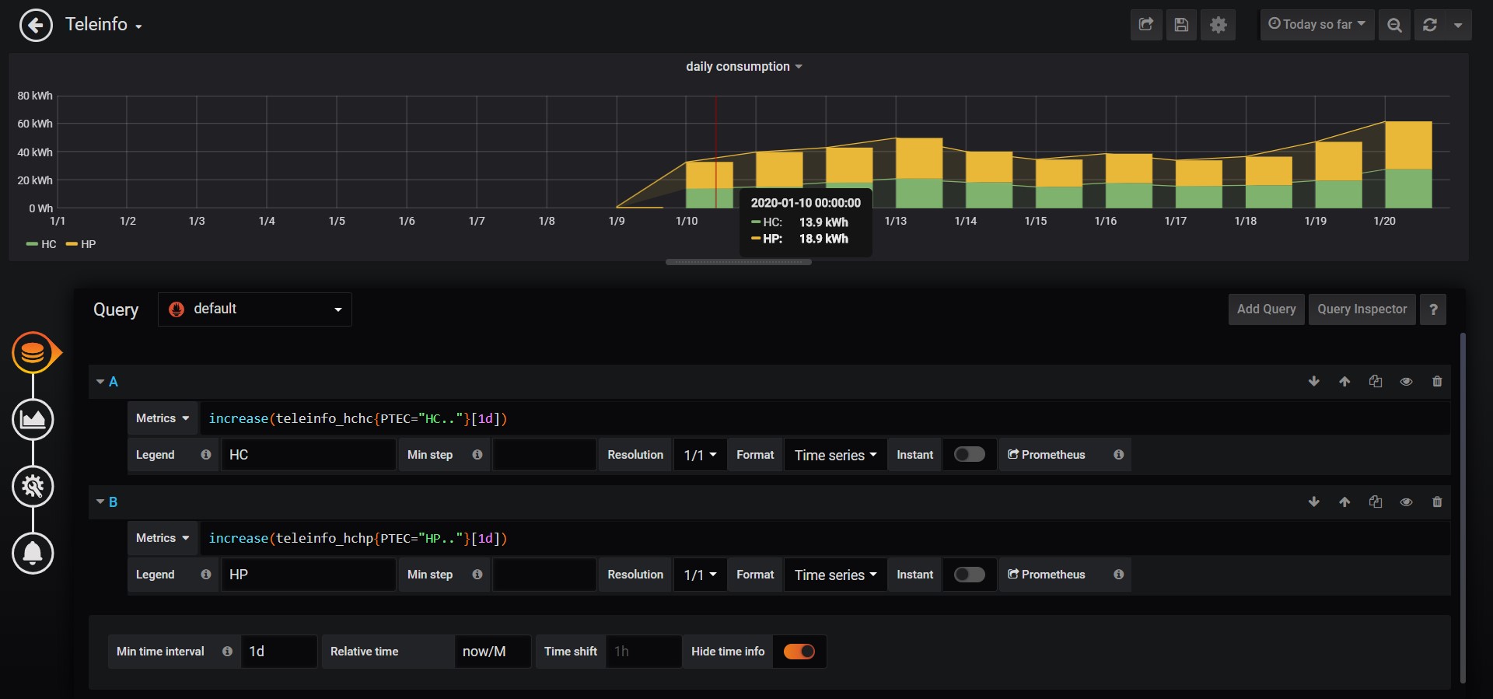Move query B up
Screen dimensions: 1493x699
click(1344, 502)
